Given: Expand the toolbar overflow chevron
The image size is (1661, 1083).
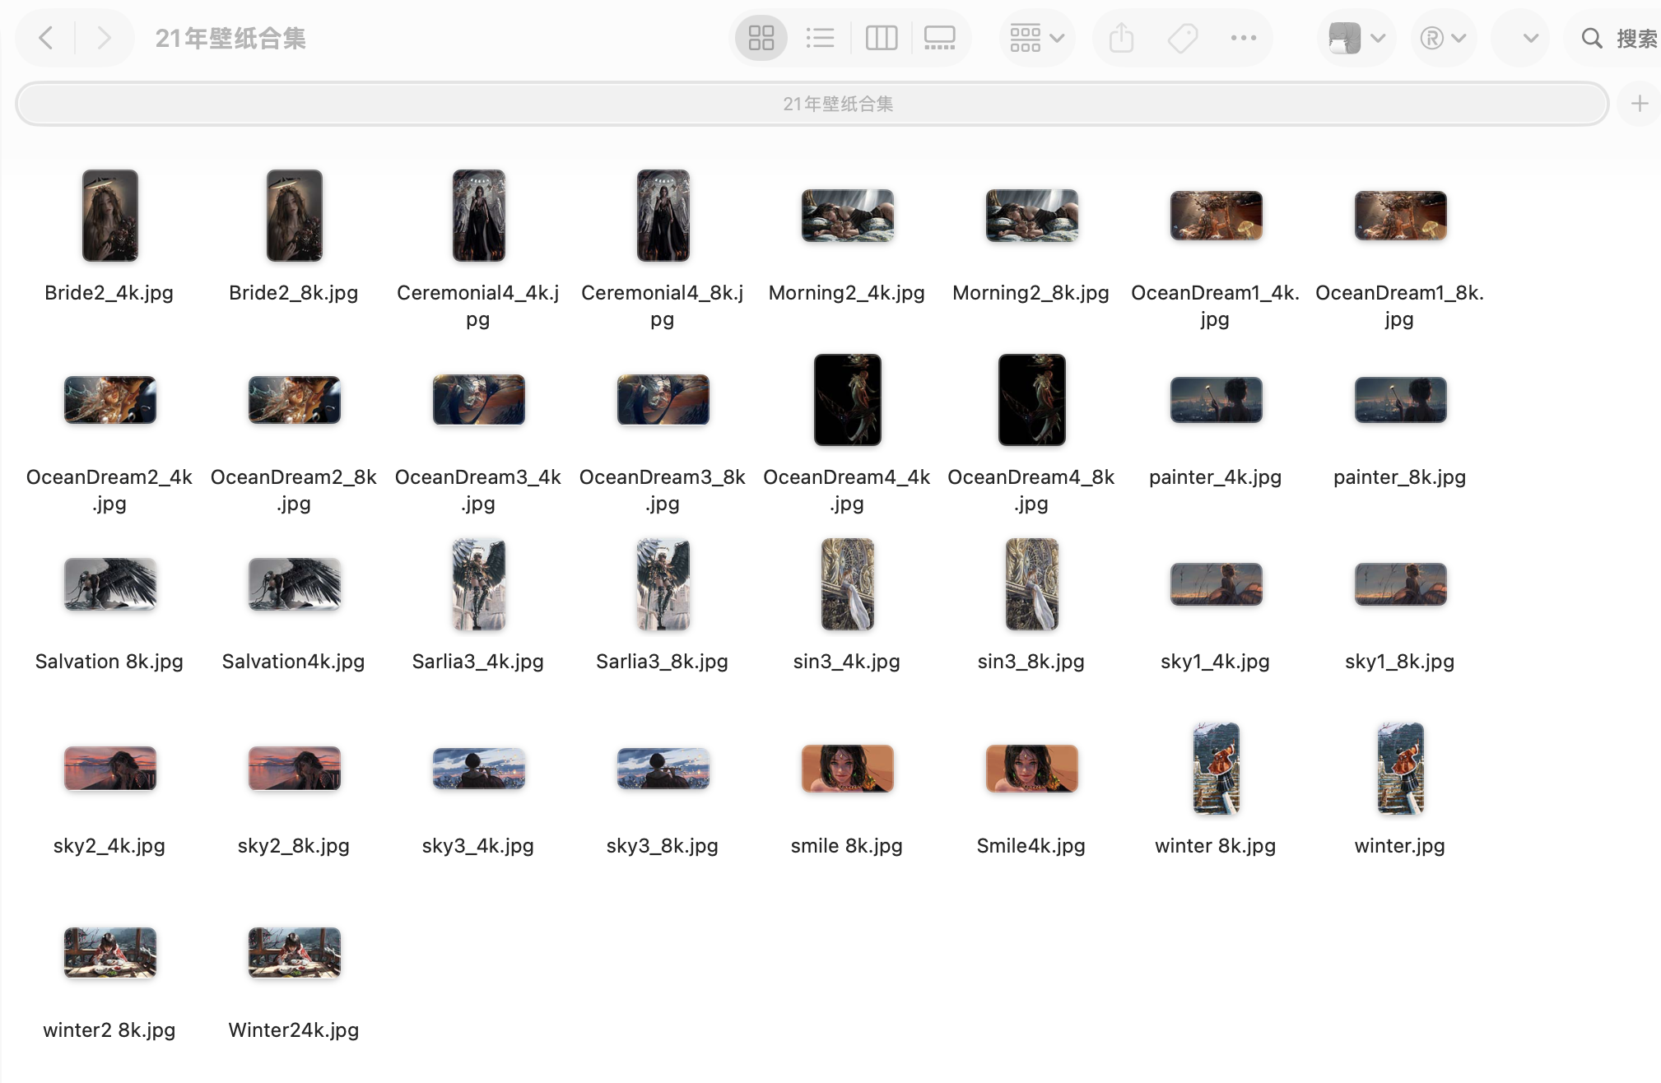Looking at the screenshot, I should click(1530, 38).
